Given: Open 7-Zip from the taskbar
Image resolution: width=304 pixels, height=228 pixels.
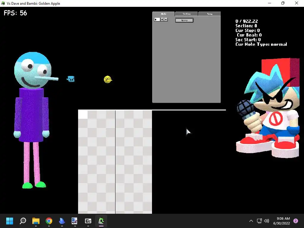Looking at the screenshot, I should [x=88, y=221].
